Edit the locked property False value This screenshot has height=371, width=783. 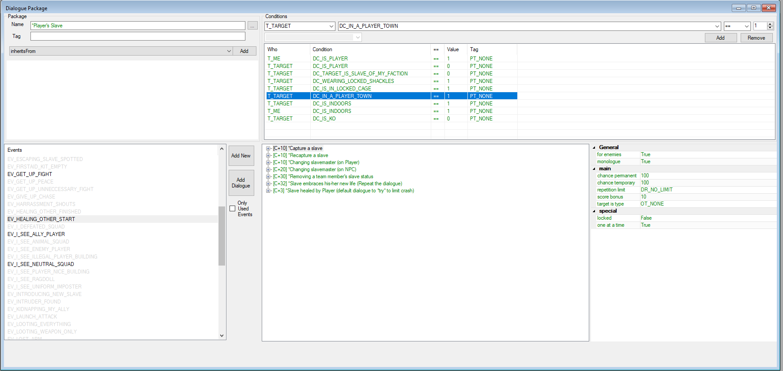pos(708,218)
